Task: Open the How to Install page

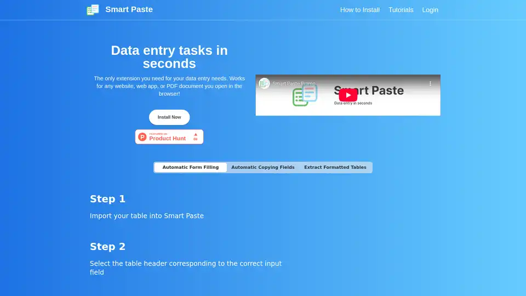Action: click(359, 10)
